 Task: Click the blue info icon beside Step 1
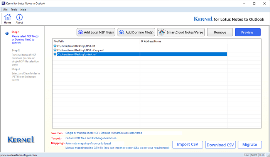(7, 34)
